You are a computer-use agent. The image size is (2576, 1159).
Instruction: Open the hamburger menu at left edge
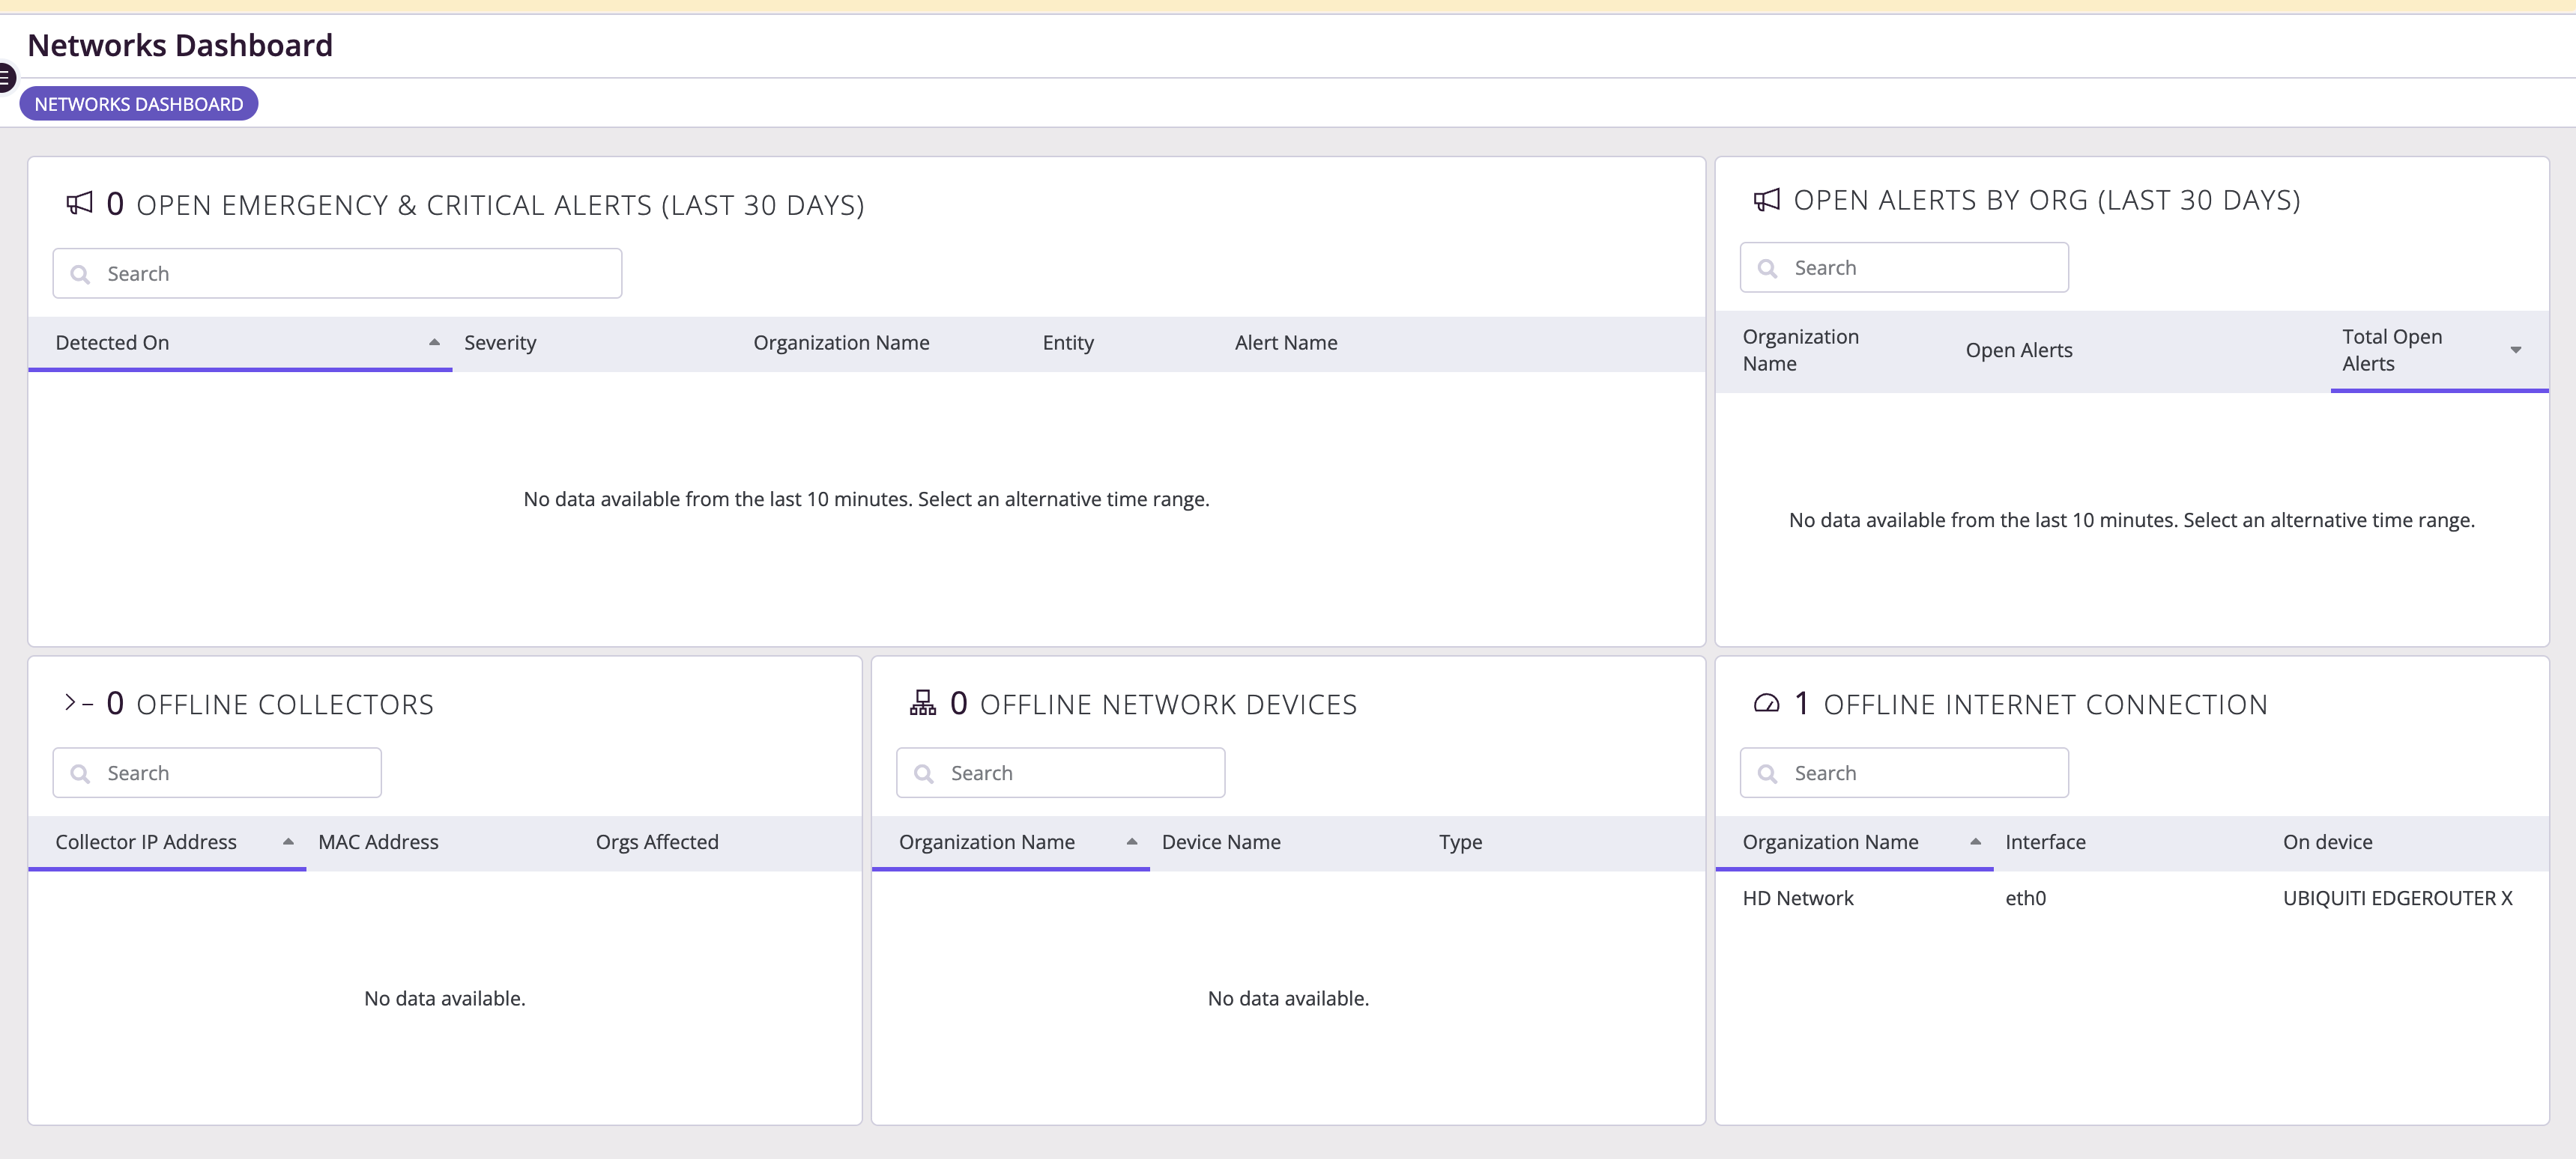pos(6,77)
